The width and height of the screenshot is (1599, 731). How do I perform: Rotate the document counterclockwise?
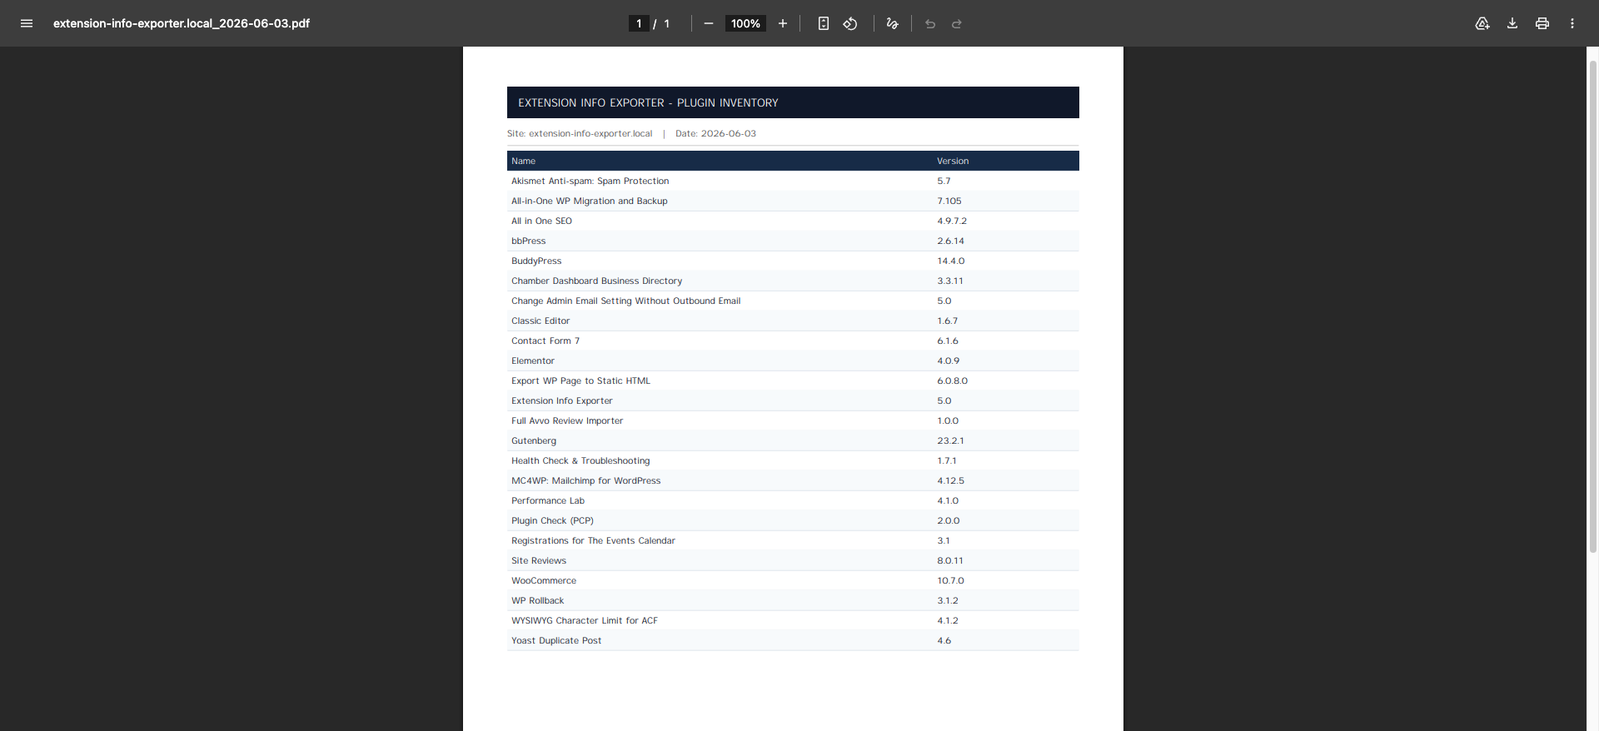click(x=850, y=23)
